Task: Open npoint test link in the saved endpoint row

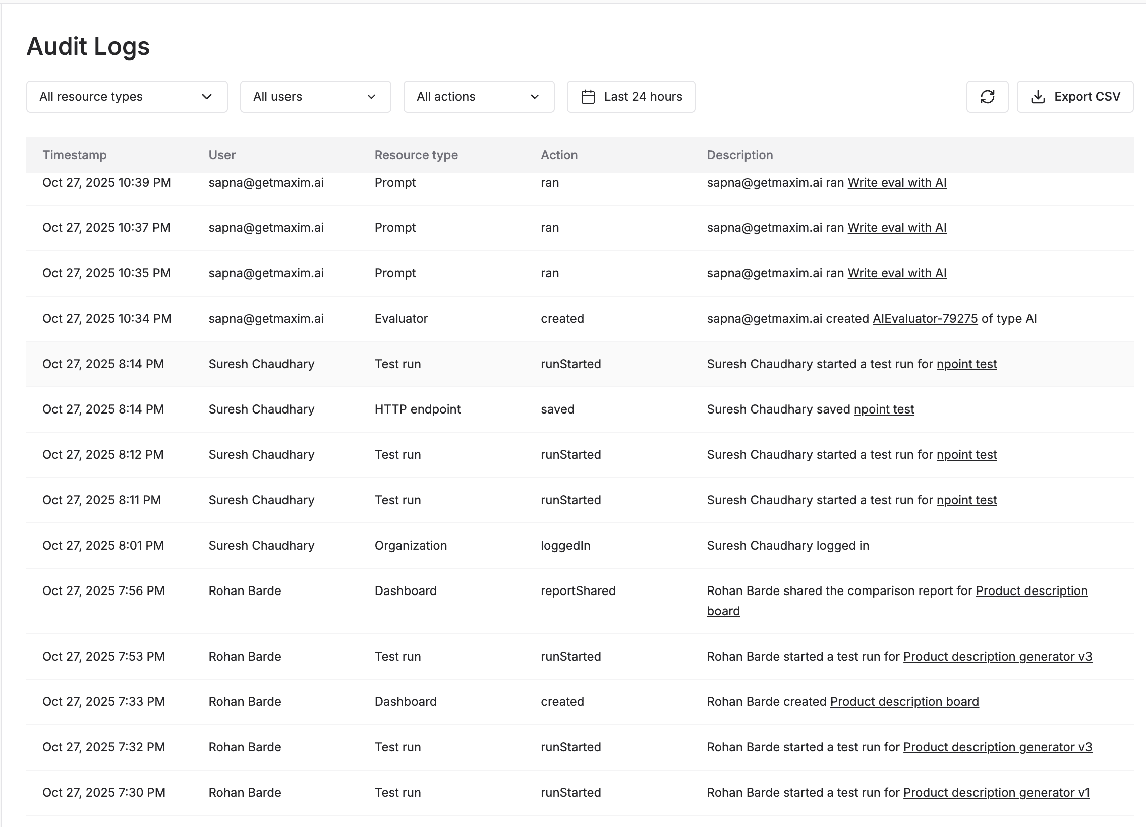Action: [x=883, y=409]
